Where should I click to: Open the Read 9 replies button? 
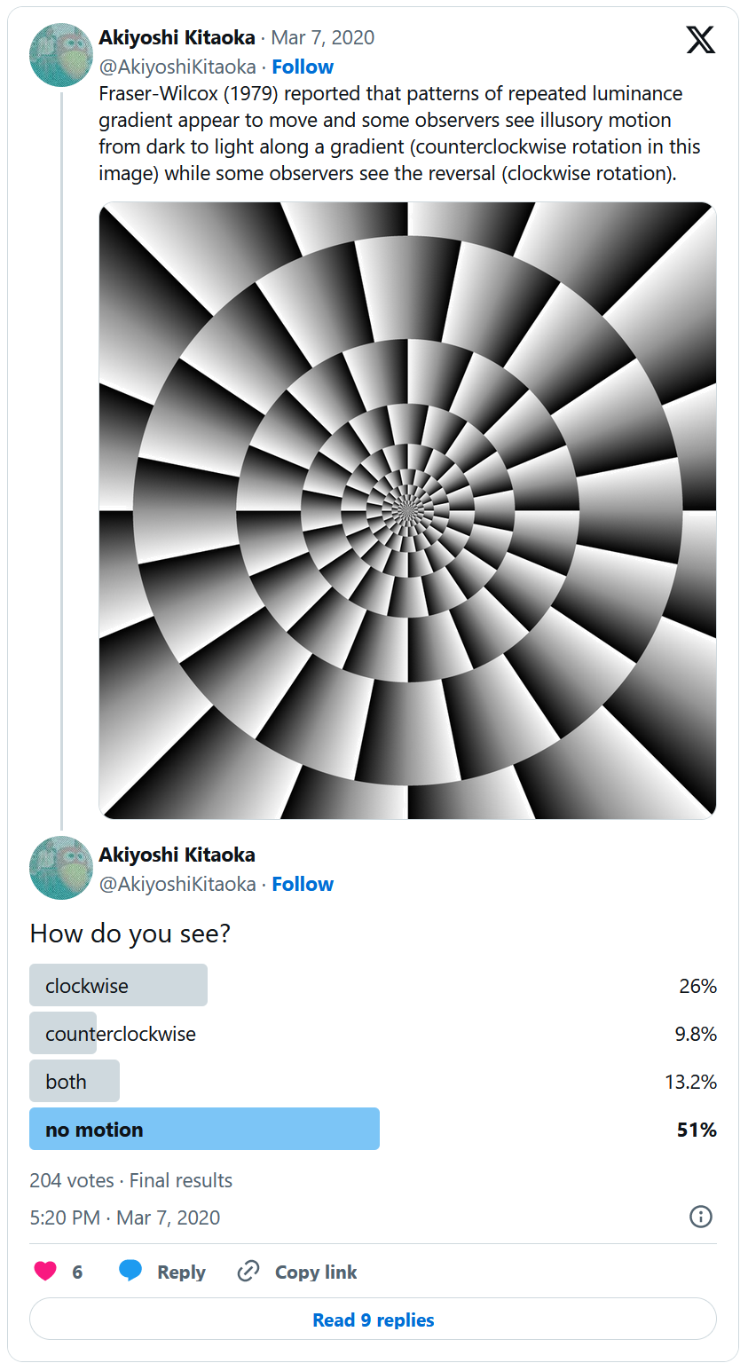click(x=373, y=1320)
